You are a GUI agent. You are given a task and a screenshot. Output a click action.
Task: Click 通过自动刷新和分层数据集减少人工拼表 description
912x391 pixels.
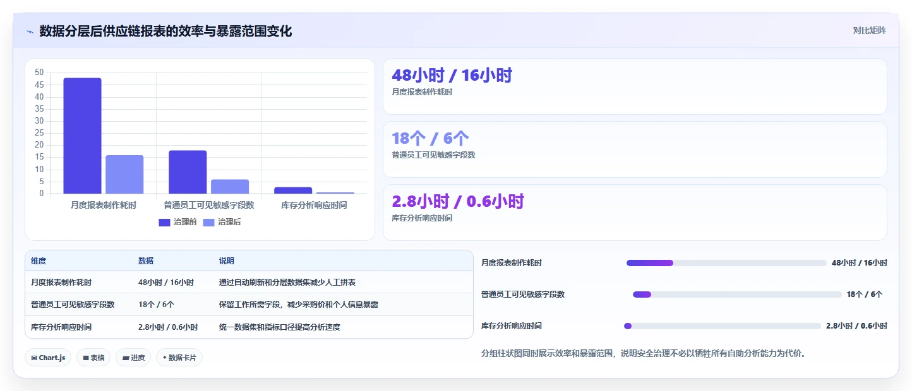click(x=287, y=283)
